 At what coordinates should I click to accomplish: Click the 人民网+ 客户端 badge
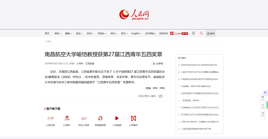click(179, 34)
